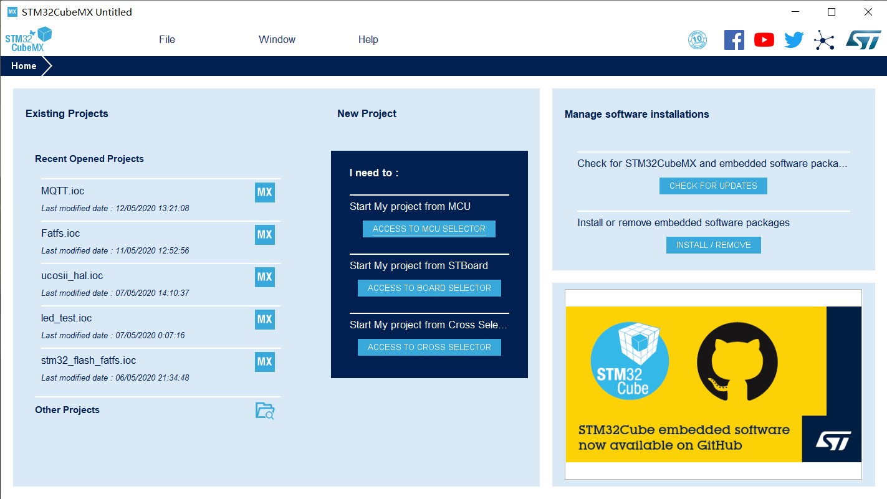The image size is (887, 499).
Task: Close the STM32CubeMX window
Action: click(868, 12)
